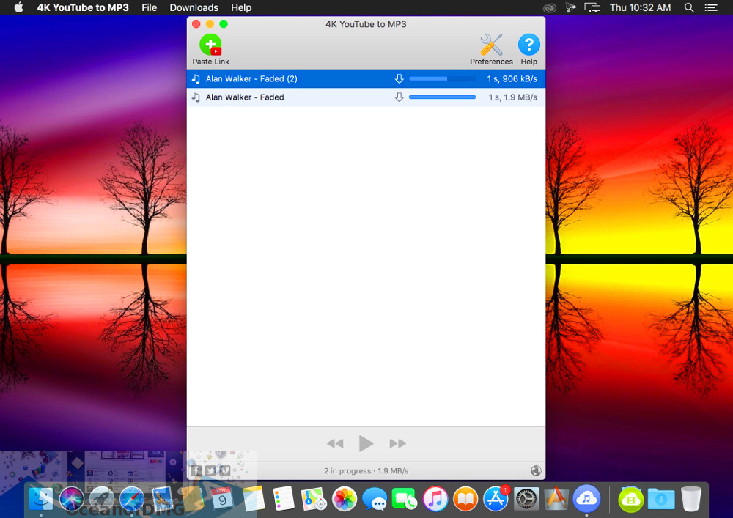The width and height of the screenshot is (733, 518).
Task: Click the Paste Link button
Action: [211, 50]
